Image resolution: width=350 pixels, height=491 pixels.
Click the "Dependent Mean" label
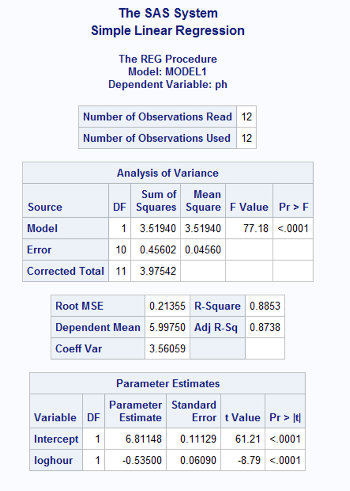click(x=98, y=327)
